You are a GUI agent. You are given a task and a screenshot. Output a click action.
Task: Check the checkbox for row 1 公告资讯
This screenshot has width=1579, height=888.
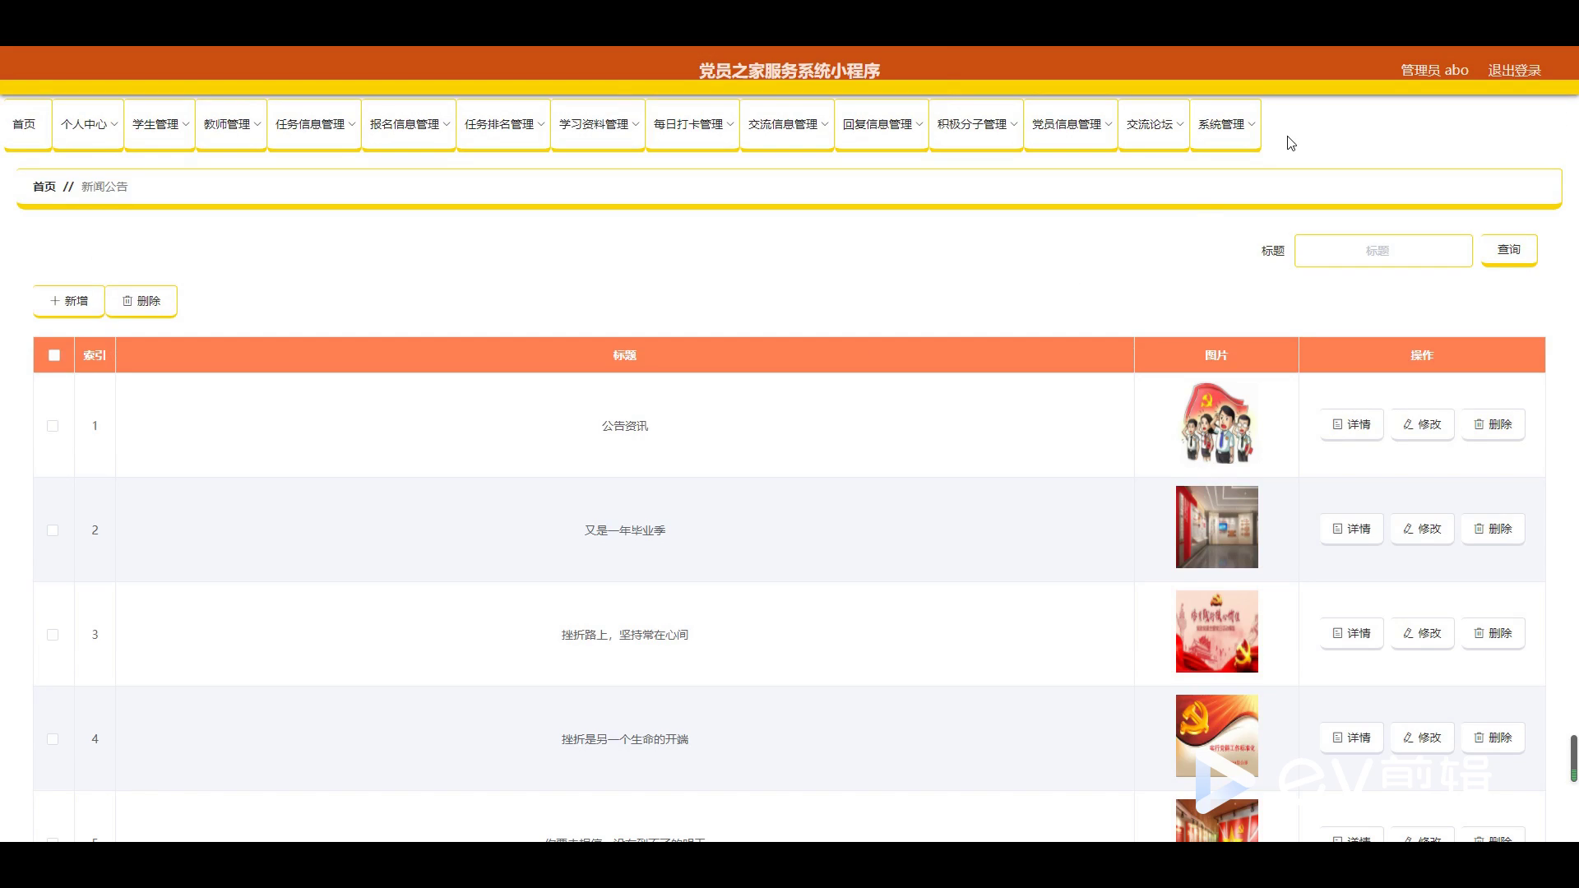click(53, 426)
